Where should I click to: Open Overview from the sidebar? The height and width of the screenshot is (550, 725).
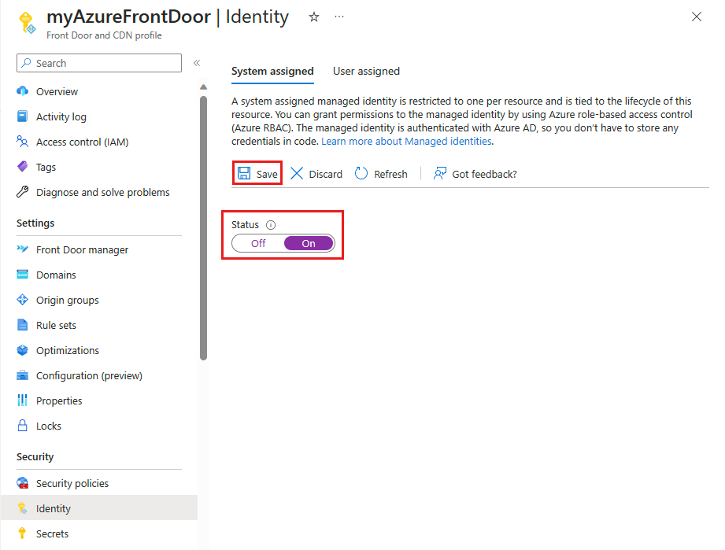[x=57, y=91]
